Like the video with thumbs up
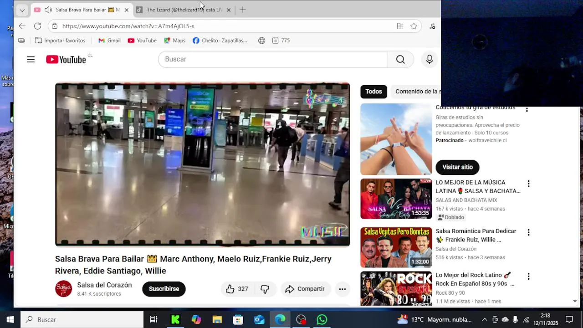 237,289
